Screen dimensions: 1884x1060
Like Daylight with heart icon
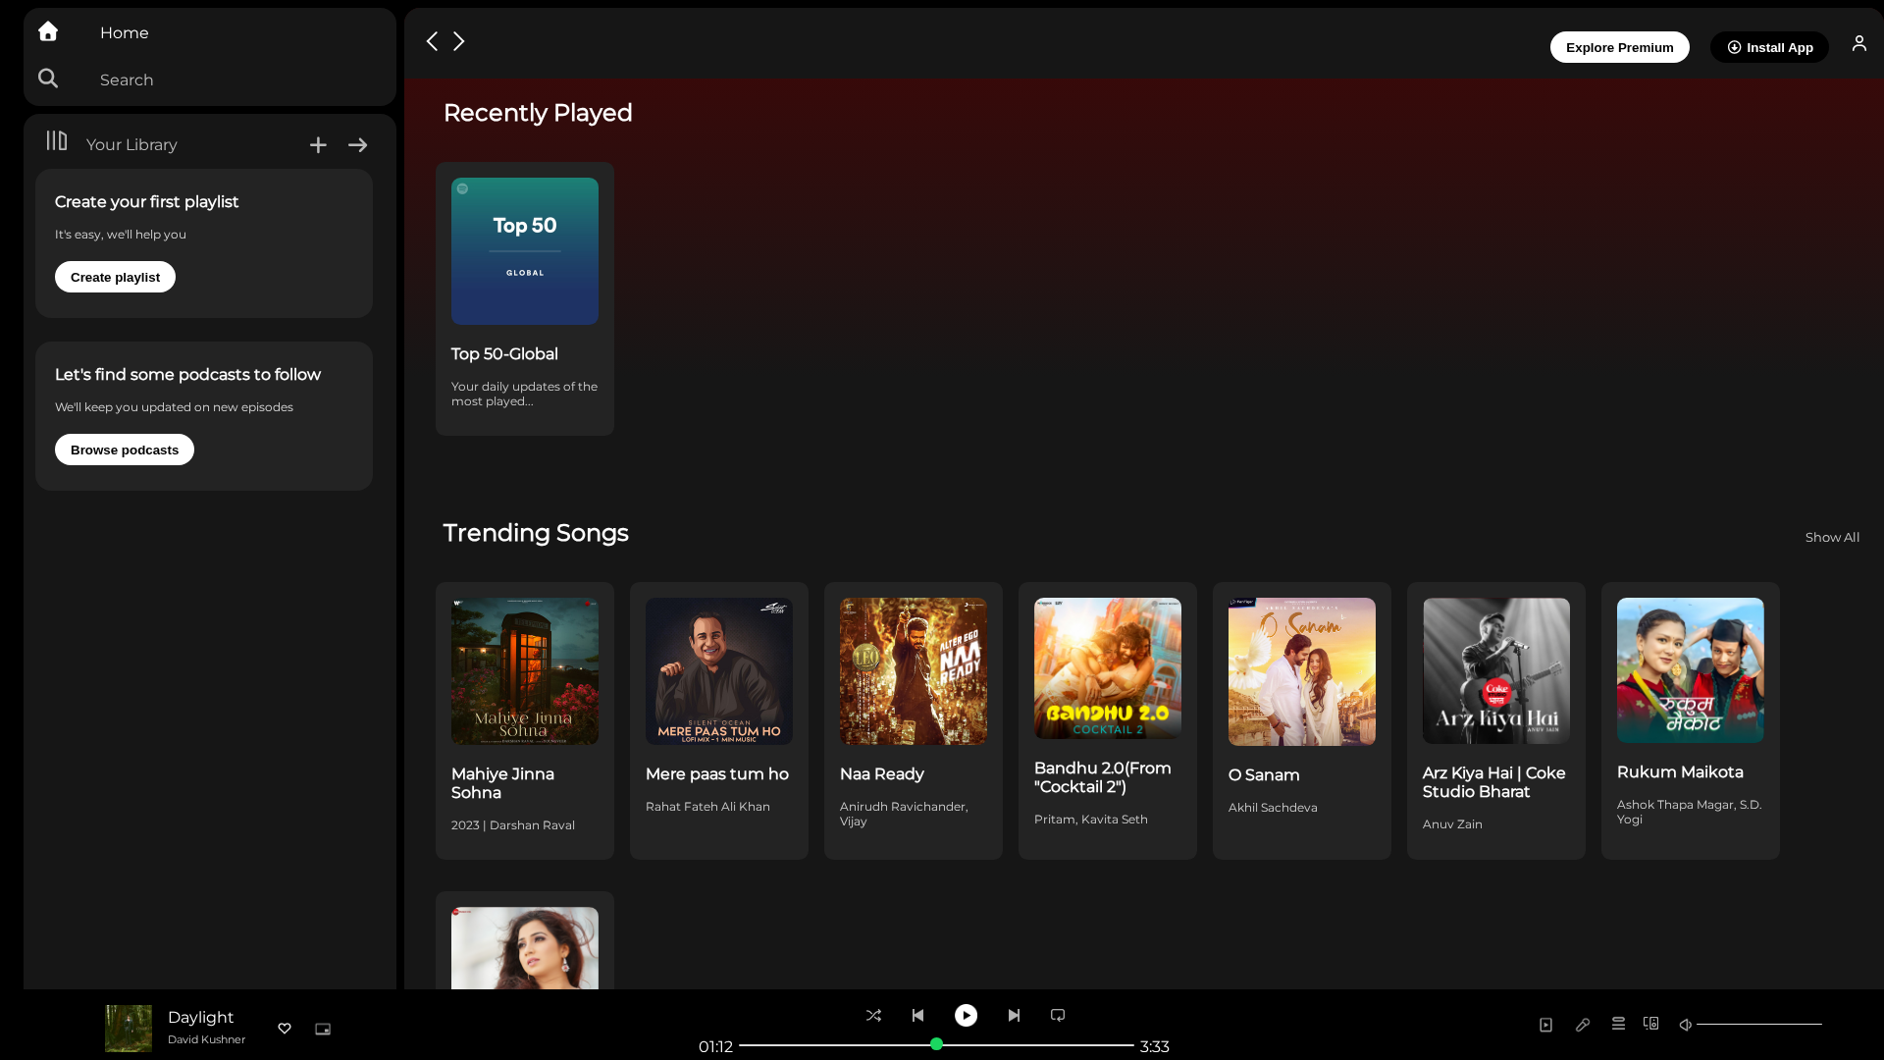[x=285, y=1029]
